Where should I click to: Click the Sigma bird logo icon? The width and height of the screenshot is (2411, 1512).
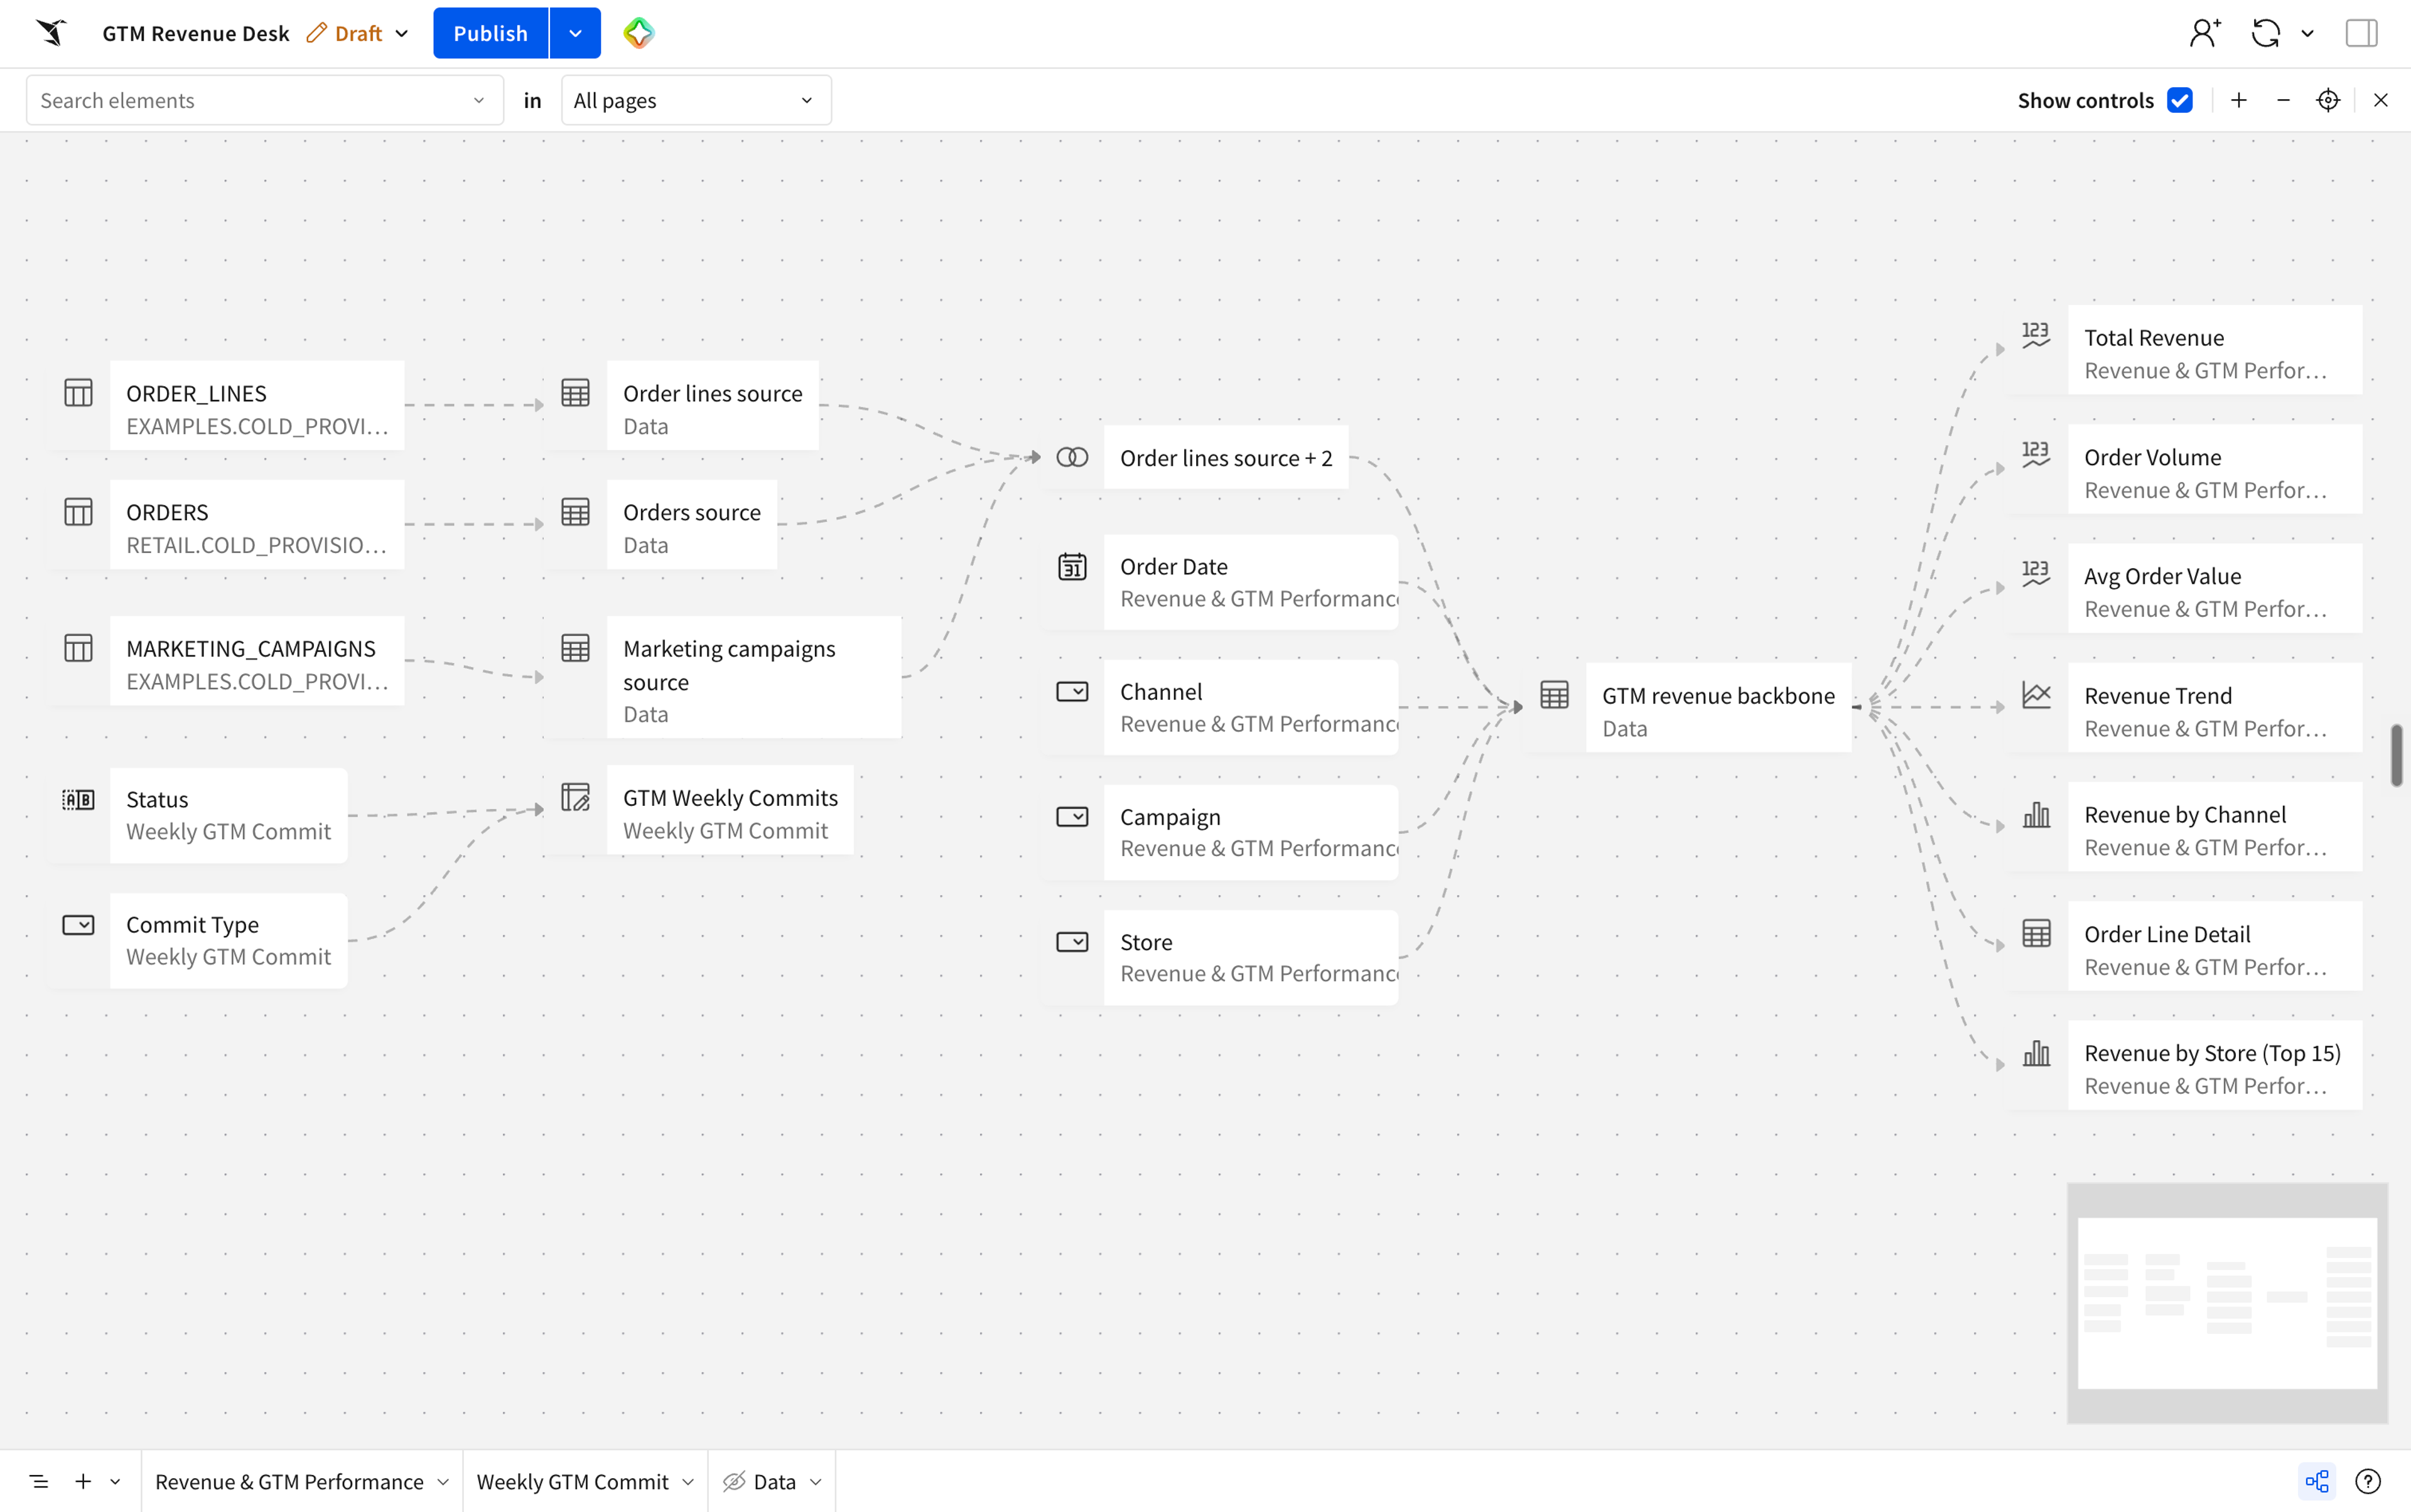[x=51, y=33]
